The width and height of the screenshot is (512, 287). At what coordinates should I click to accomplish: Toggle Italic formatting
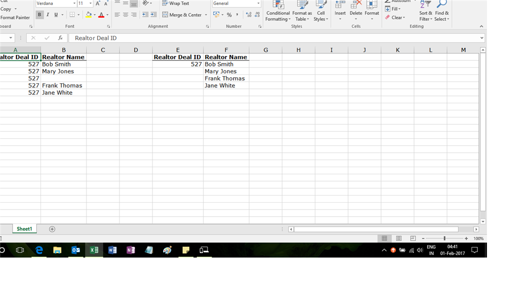47,14
